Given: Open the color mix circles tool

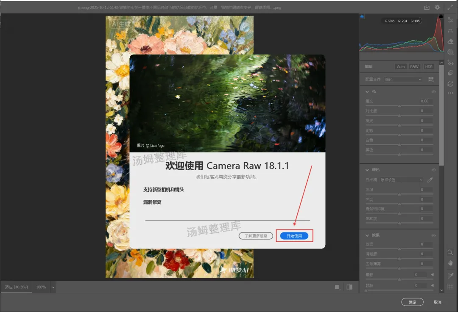Looking at the screenshot, I should [x=450, y=73].
